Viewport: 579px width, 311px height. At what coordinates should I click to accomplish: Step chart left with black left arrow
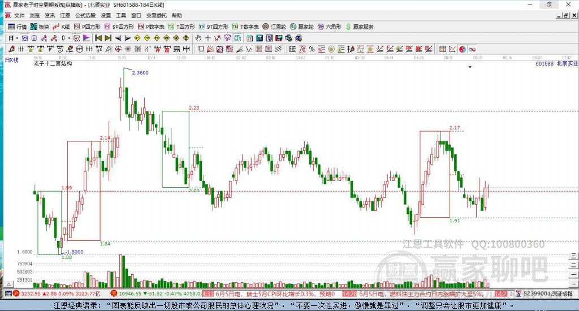point(118,38)
